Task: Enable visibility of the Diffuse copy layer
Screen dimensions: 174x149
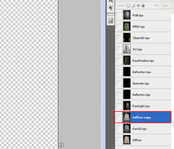Action: (119, 117)
